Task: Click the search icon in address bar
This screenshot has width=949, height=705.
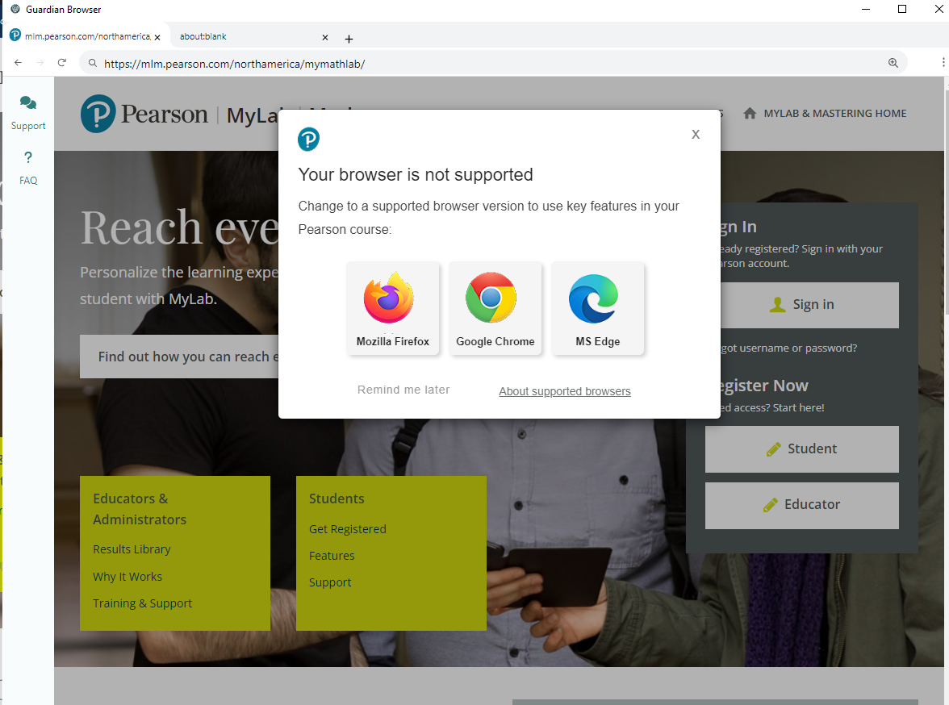Action: [x=93, y=63]
